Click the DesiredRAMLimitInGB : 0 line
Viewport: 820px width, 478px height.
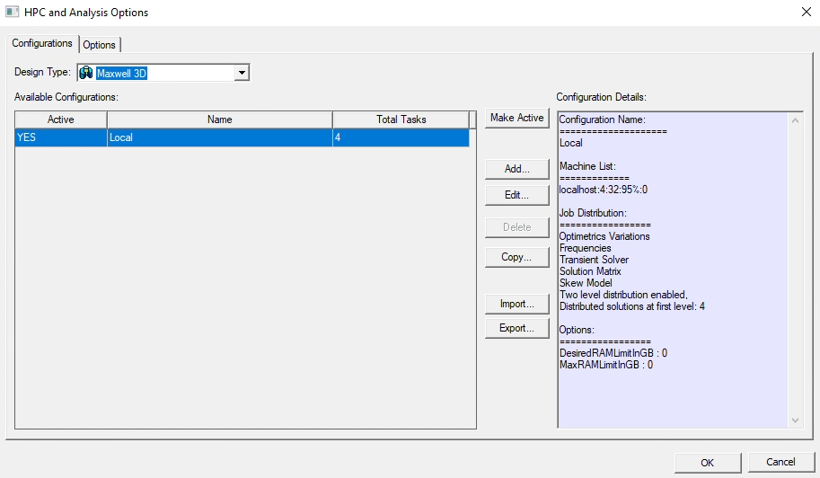click(x=613, y=353)
